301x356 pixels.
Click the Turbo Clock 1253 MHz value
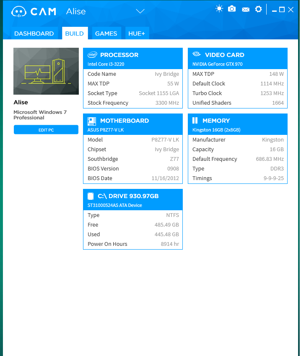(272, 93)
